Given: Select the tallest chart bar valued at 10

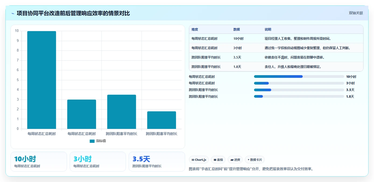Looking at the screenshot, I should point(42,80).
